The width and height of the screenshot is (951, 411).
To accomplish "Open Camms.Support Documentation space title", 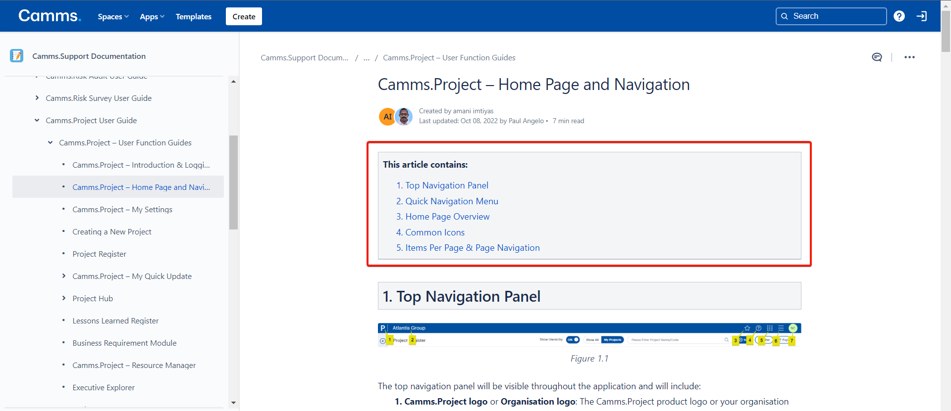I will (89, 56).
